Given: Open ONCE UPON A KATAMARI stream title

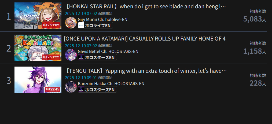Looking at the screenshot, I should point(145,39).
